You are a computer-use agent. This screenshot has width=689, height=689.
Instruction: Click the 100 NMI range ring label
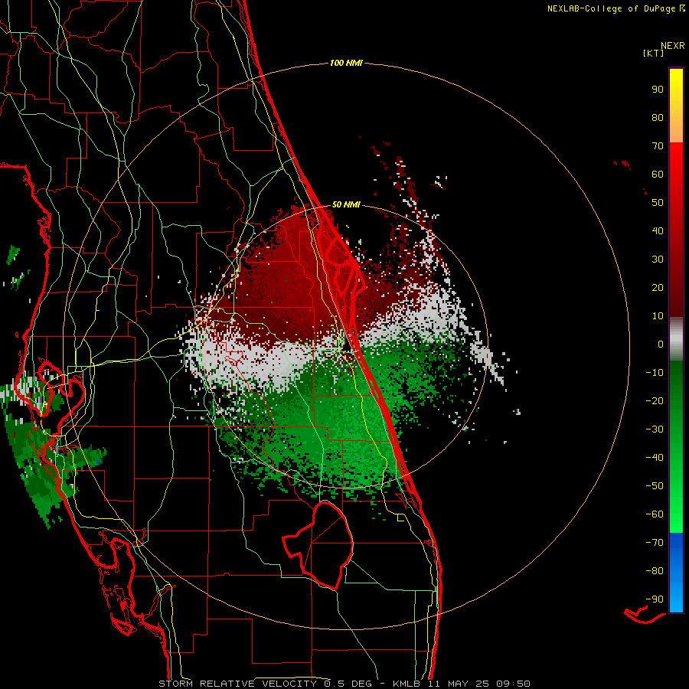(x=346, y=64)
